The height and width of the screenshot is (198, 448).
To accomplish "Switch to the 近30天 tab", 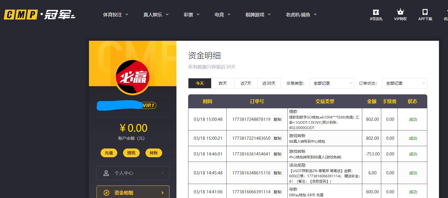I will click(269, 83).
